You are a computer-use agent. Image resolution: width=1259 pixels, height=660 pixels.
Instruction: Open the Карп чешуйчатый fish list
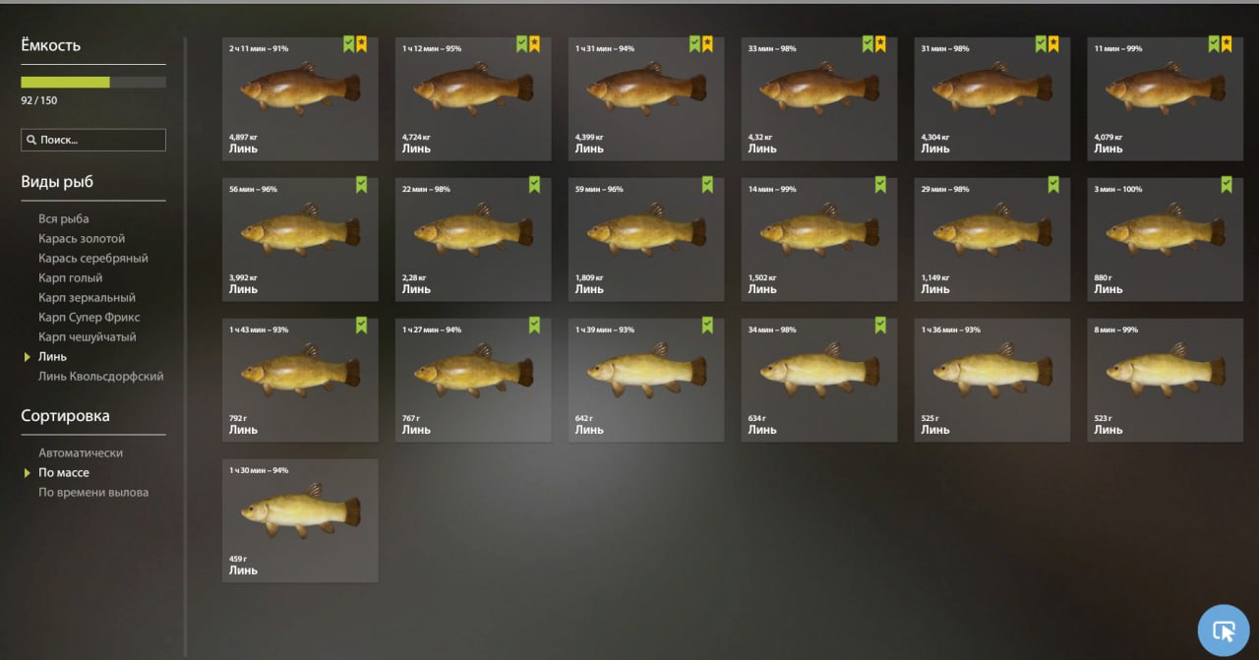click(88, 337)
